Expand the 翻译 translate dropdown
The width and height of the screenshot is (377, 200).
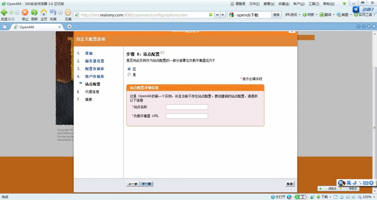pyautogui.click(x=334, y=15)
